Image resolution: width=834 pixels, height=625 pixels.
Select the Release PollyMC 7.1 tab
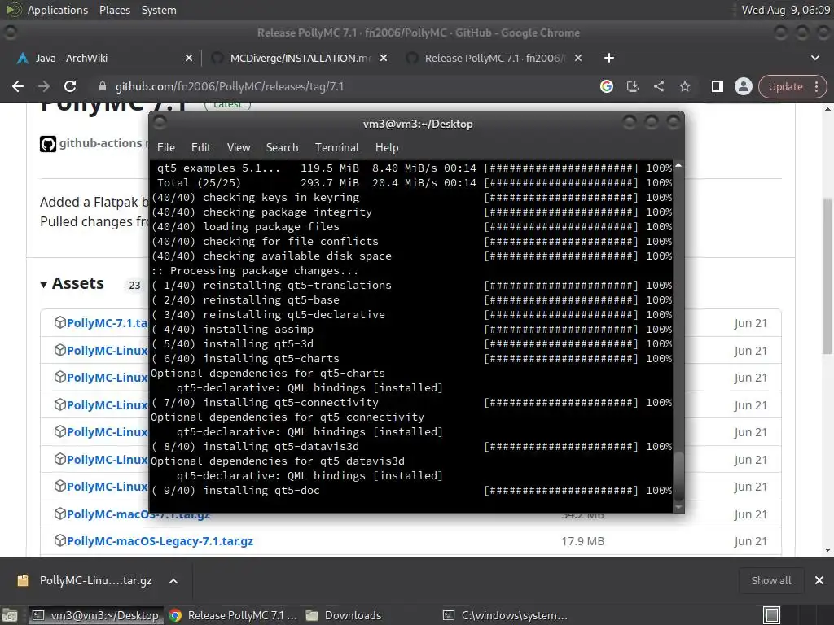495,58
